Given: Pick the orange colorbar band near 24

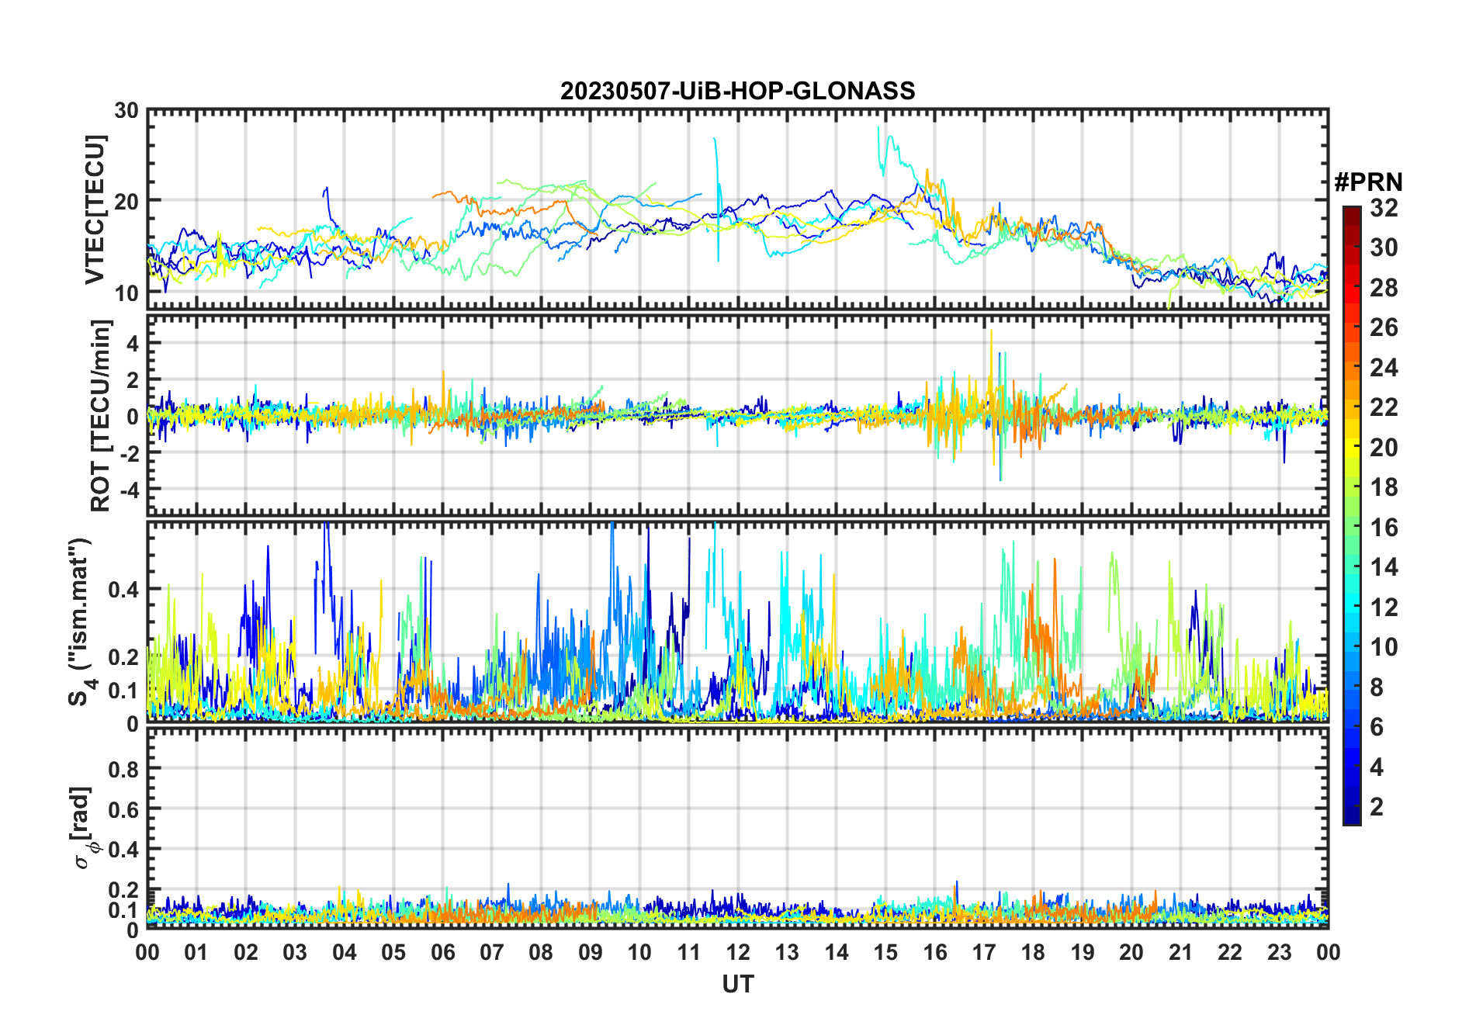Looking at the screenshot, I should click(x=1351, y=368).
